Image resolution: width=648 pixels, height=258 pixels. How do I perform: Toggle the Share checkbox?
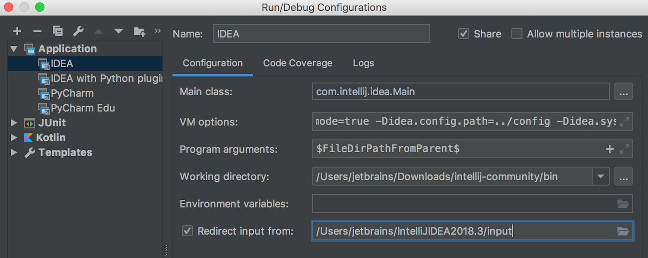(x=464, y=34)
